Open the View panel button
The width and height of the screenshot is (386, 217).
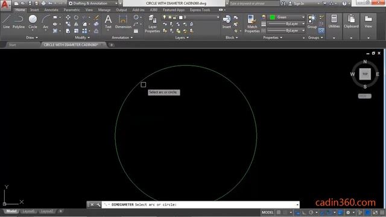coord(369,22)
